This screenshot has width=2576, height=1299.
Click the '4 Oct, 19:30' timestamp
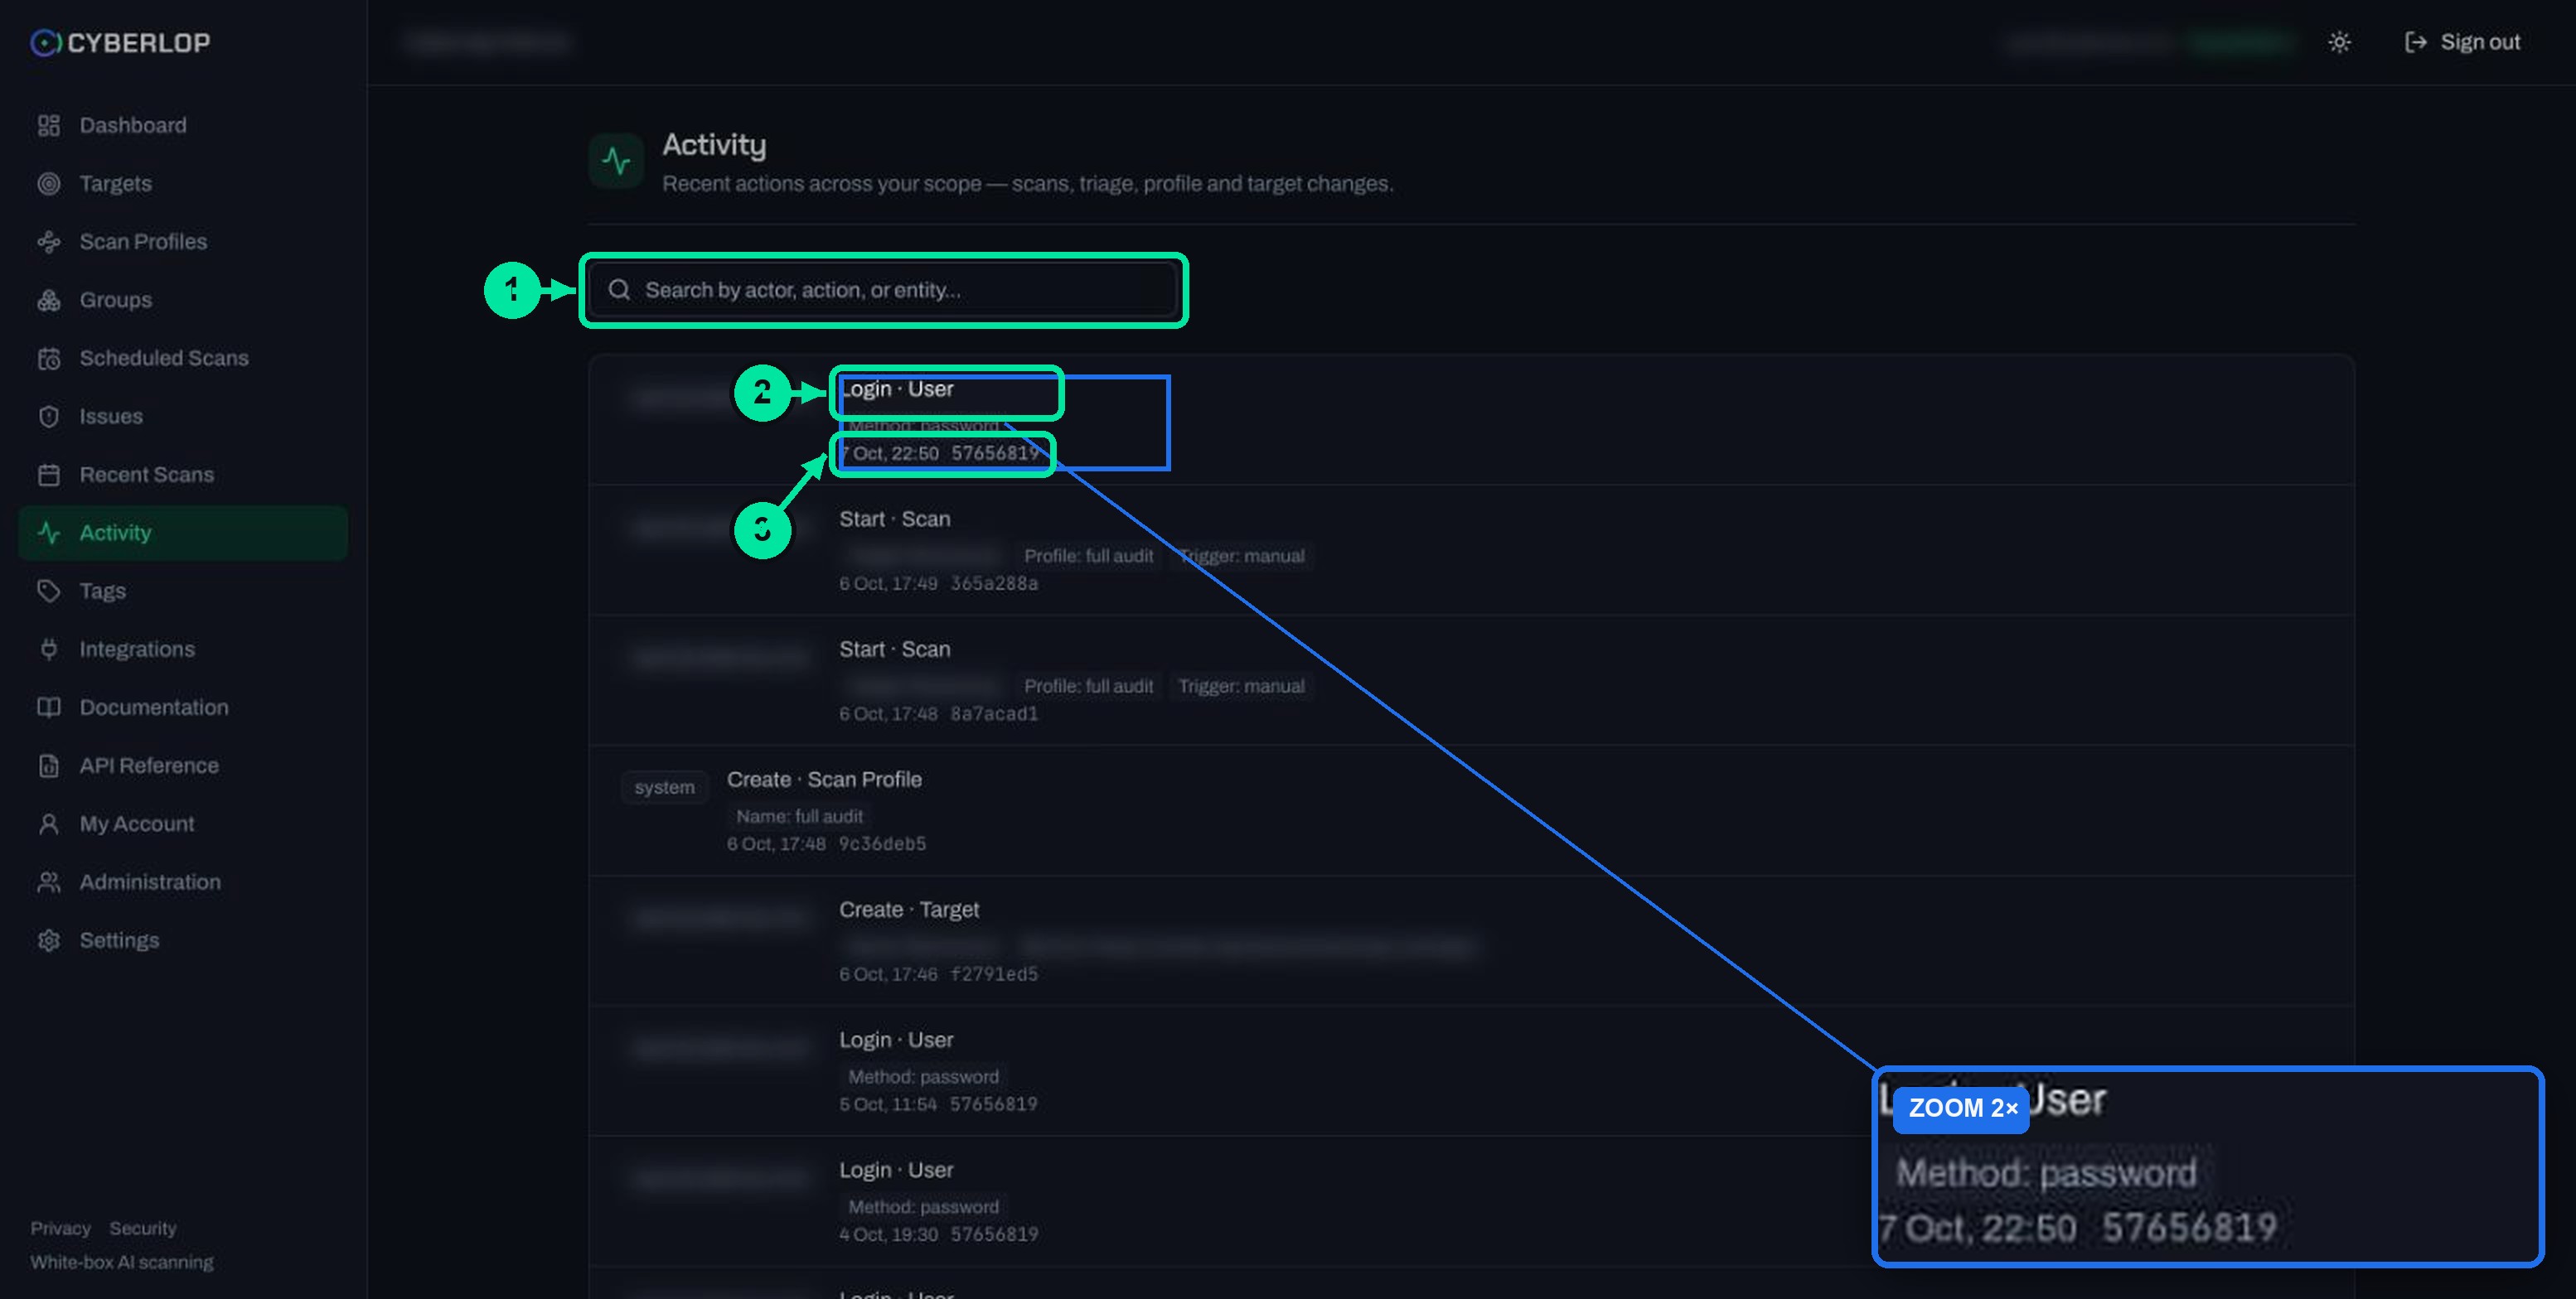click(x=888, y=1234)
